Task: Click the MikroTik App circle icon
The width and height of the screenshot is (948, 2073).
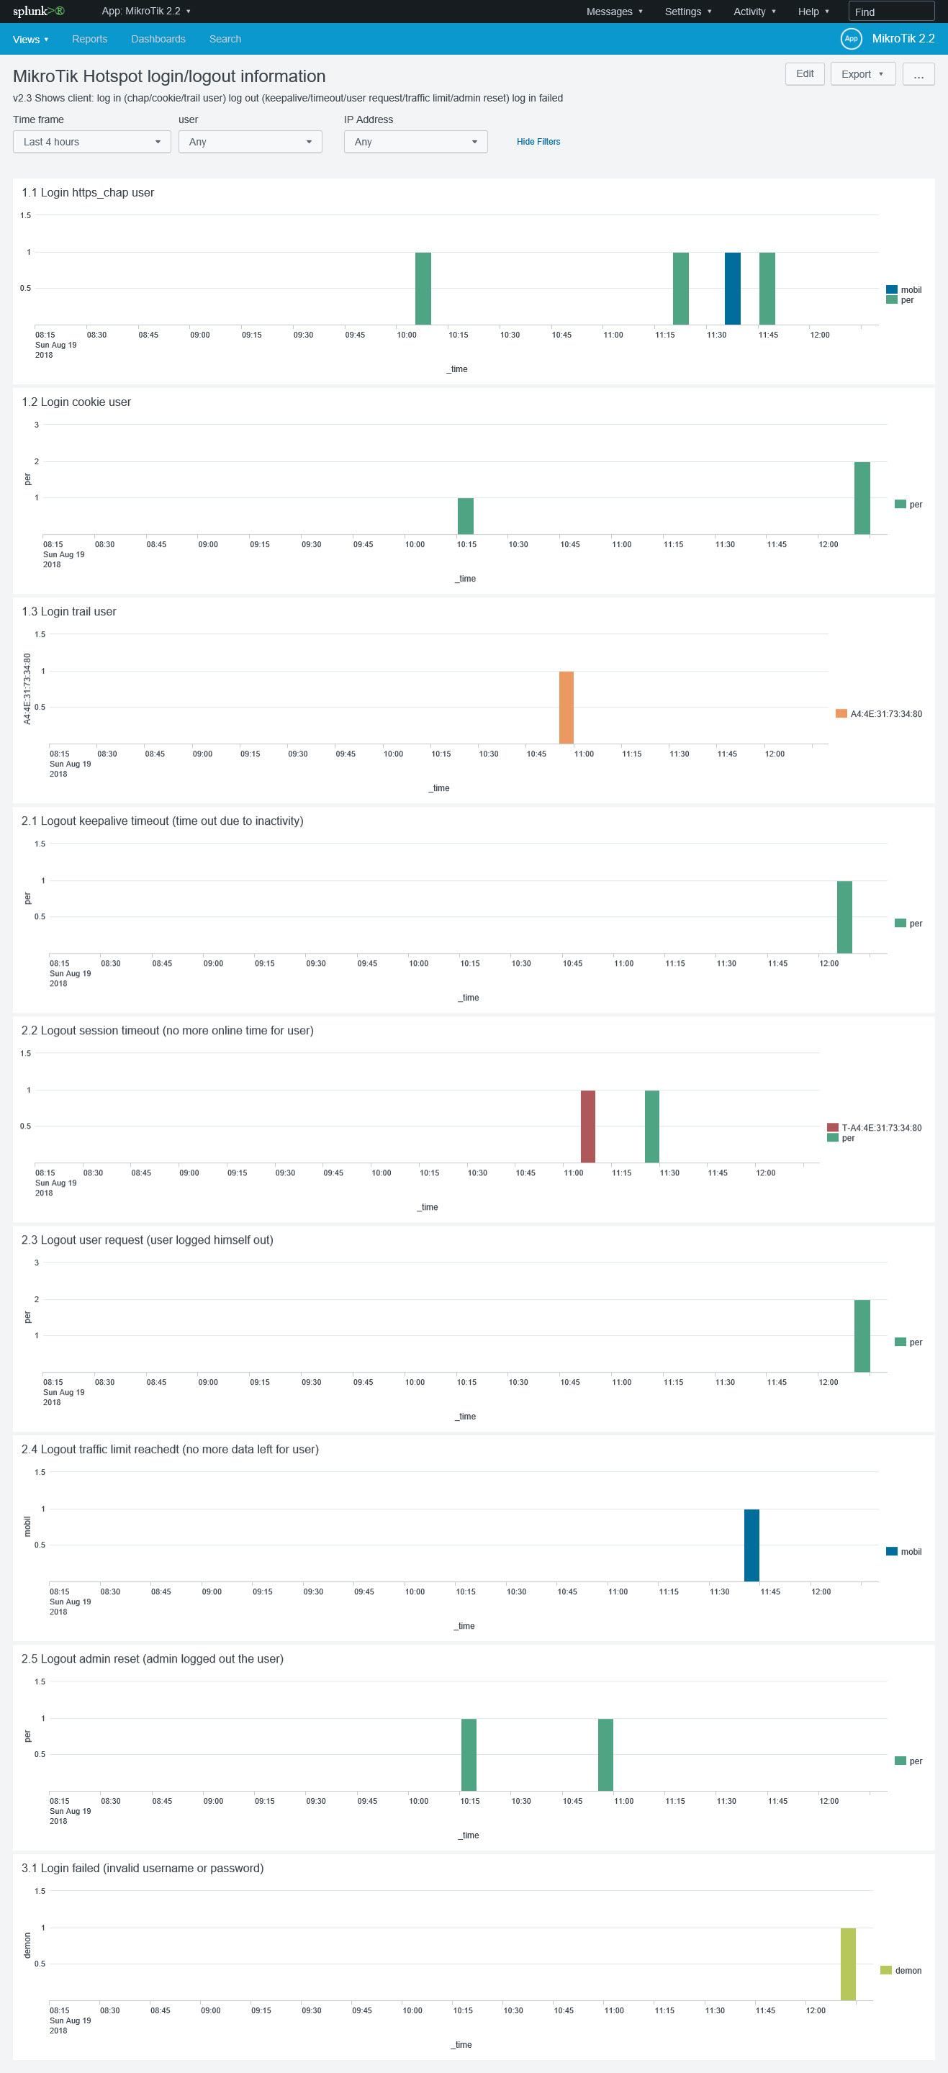Action: coord(851,39)
